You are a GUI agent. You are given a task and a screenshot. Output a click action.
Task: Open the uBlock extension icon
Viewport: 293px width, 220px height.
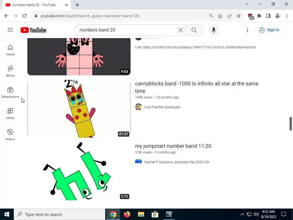pyautogui.click(x=250, y=16)
